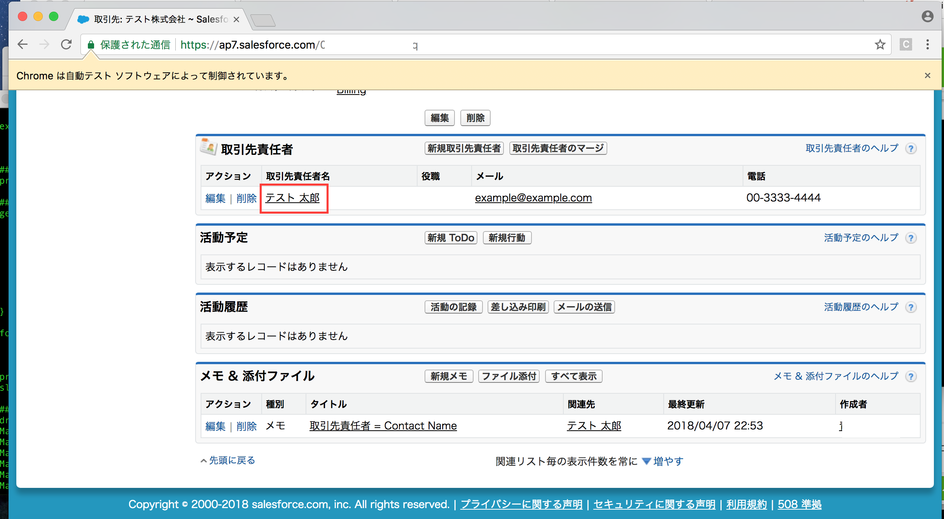Click secure connection padlock icon

[x=91, y=45]
